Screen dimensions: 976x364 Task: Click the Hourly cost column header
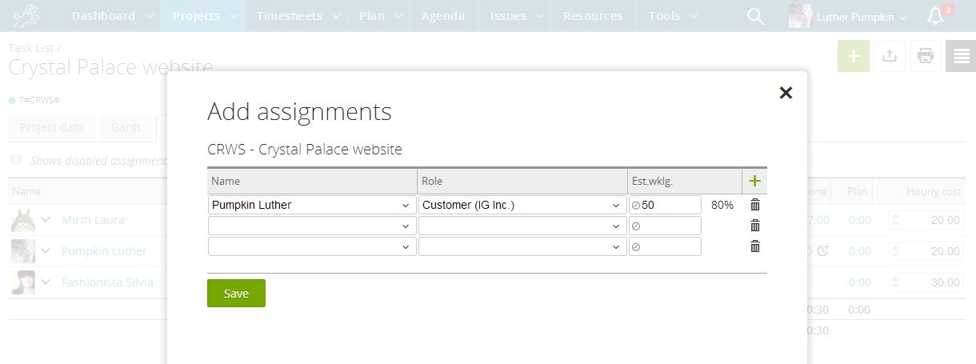934,192
